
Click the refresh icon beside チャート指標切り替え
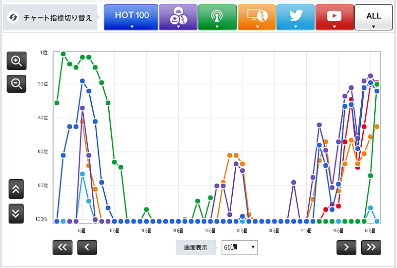point(14,17)
